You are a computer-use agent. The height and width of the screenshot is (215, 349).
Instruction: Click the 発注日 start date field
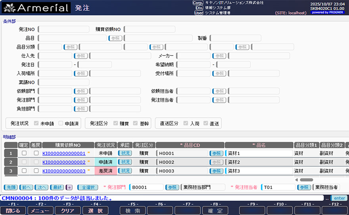point(55,65)
